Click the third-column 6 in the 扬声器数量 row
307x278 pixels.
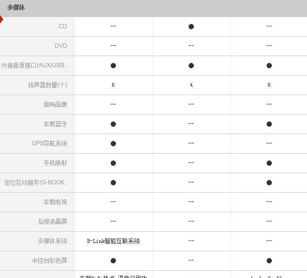click(269, 85)
